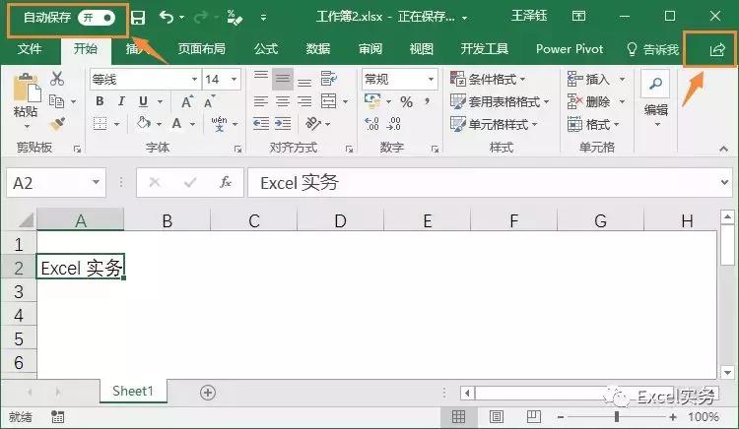Collapse the ribbon with the chevron
The width and height of the screenshot is (739, 429).
pyautogui.click(x=724, y=149)
